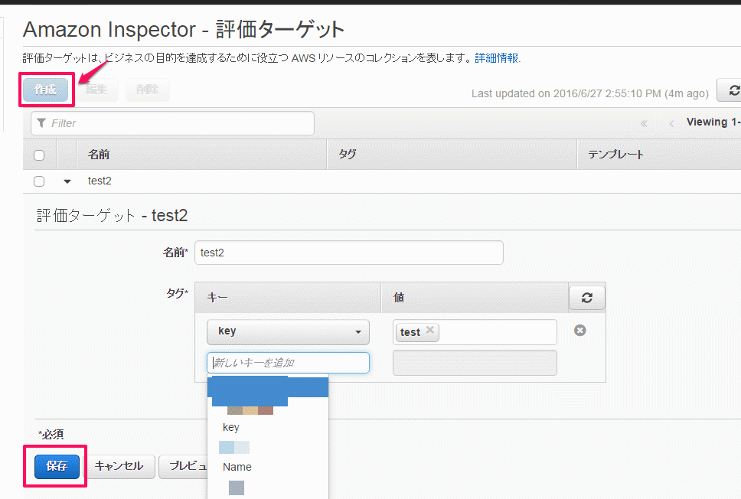The width and height of the screenshot is (741, 499).
Task: Edit the 名前 field containing test2
Action: tap(349, 253)
